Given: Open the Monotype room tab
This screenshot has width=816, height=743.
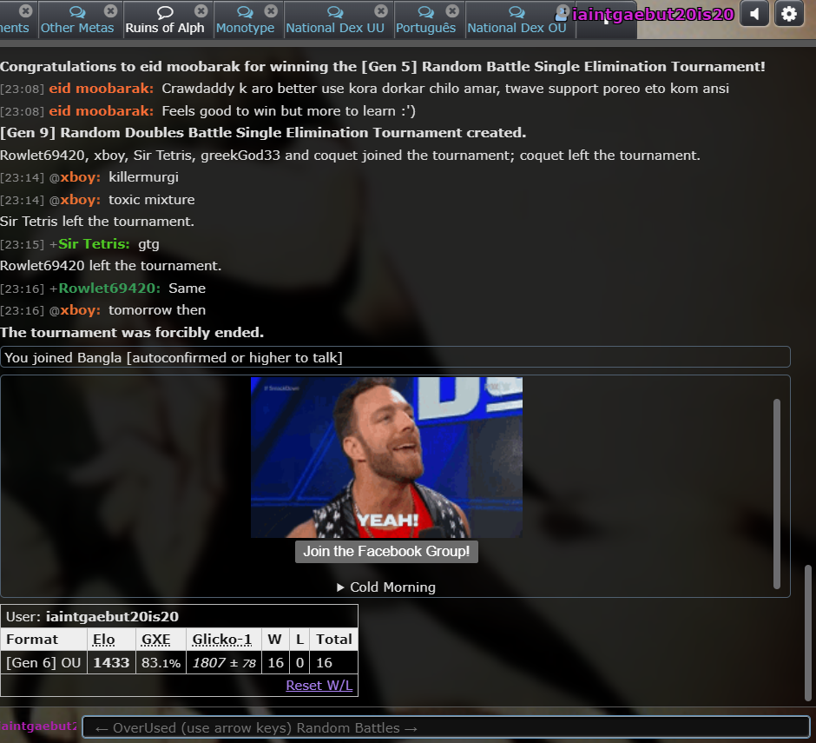Looking at the screenshot, I should pos(249,19).
